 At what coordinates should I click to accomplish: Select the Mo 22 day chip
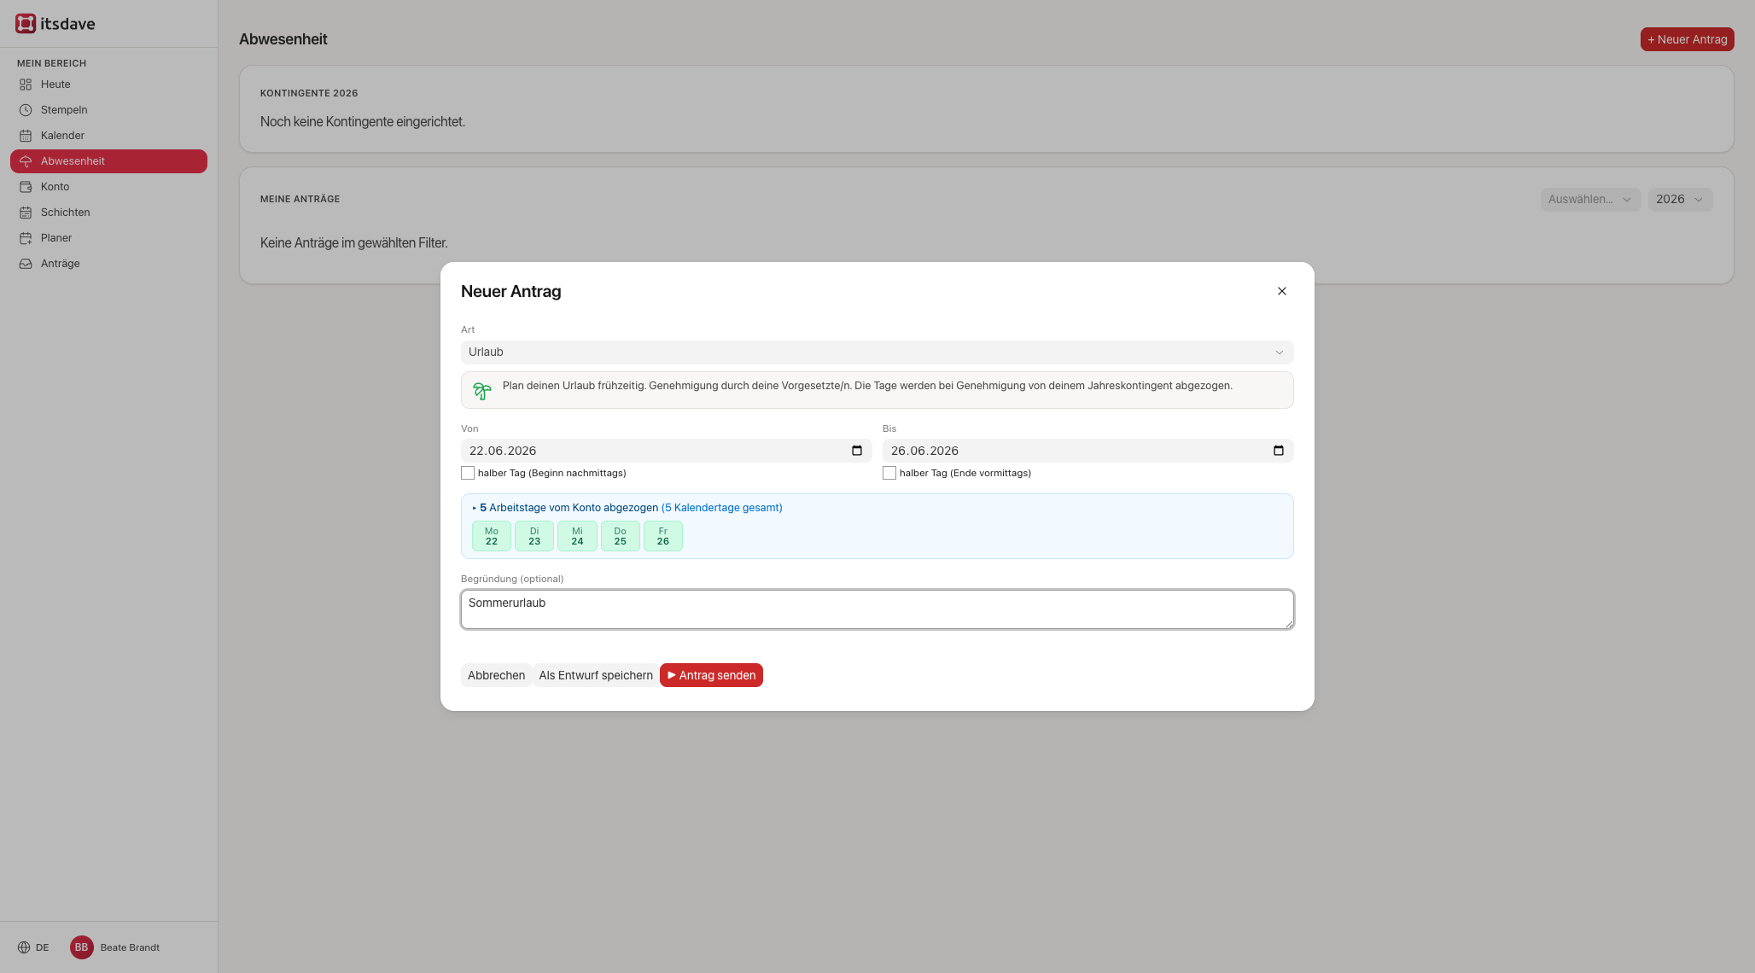(x=492, y=536)
